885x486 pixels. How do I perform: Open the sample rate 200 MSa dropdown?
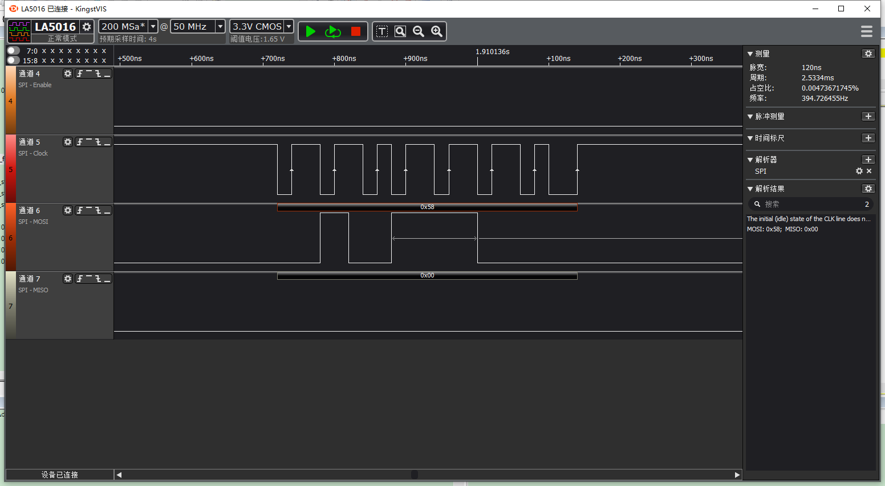[x=152, y=26]
